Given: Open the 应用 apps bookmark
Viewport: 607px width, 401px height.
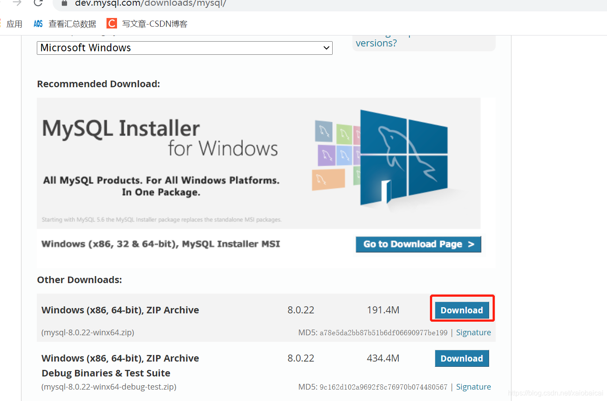Looking at the screenshot, I should (x=14, y=24).
